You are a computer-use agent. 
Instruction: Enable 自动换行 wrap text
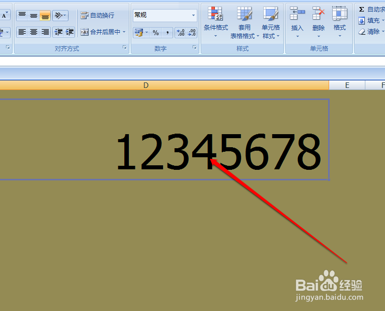[x=98, y=16]
